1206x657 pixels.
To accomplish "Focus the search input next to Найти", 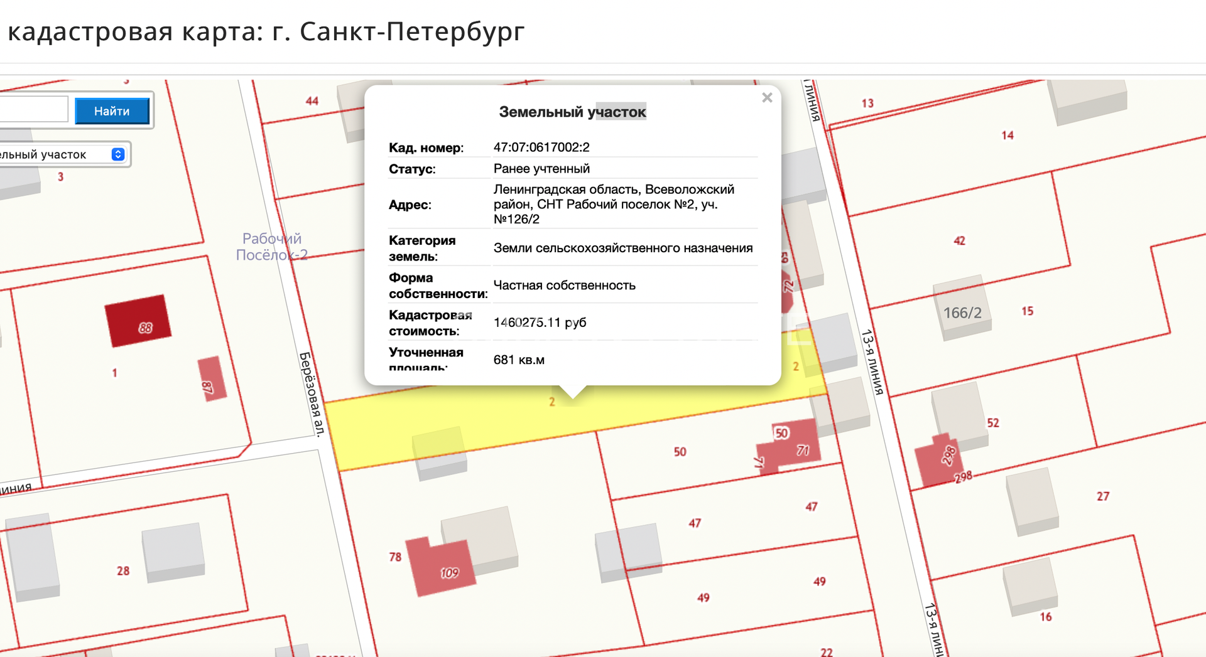I will (33, 109).
